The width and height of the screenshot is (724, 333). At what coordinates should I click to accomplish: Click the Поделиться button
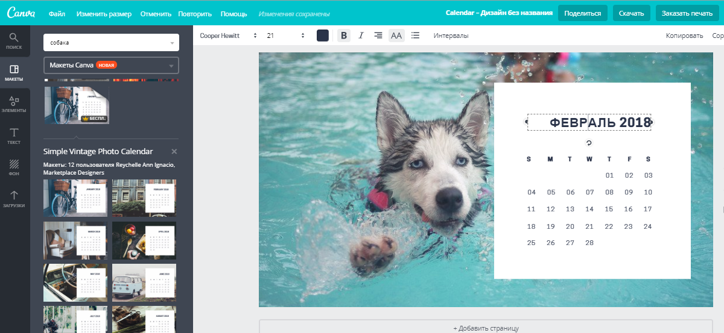582,13
